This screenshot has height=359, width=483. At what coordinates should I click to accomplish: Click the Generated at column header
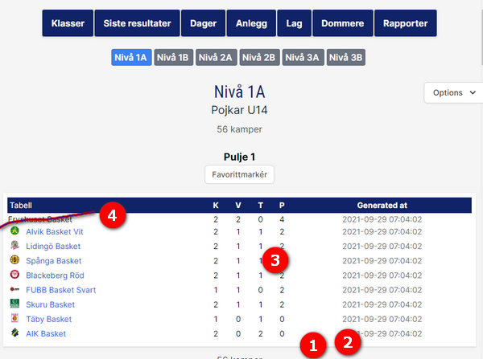point(382,206)
